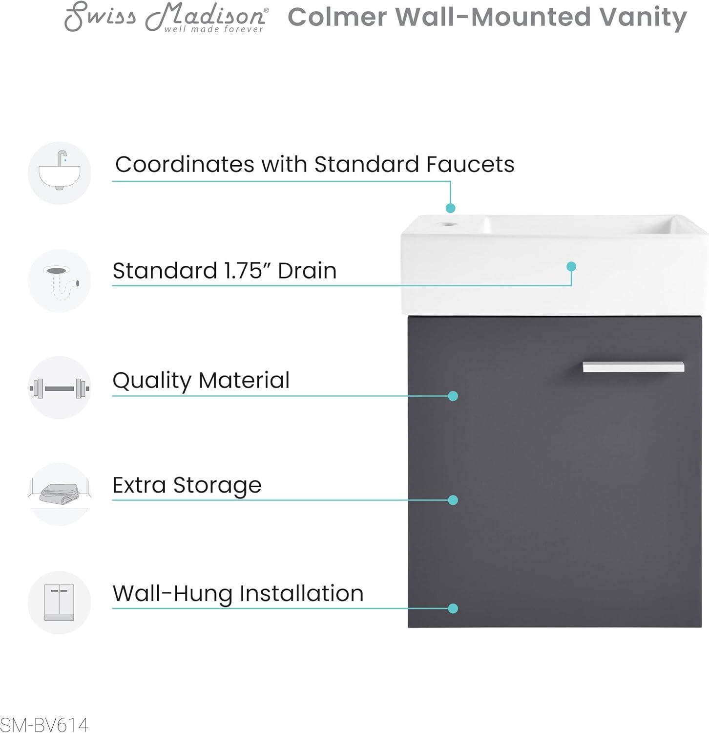Click the teal Quality Material marker dot

453,396
